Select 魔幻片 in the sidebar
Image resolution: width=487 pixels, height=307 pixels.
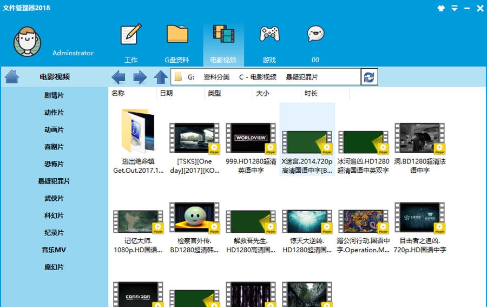point(54,267)
